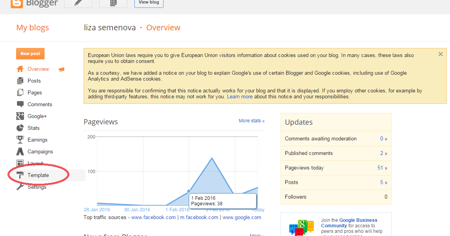Open published comments count 2
Screen dimensions: 450x236
point(384,153)
